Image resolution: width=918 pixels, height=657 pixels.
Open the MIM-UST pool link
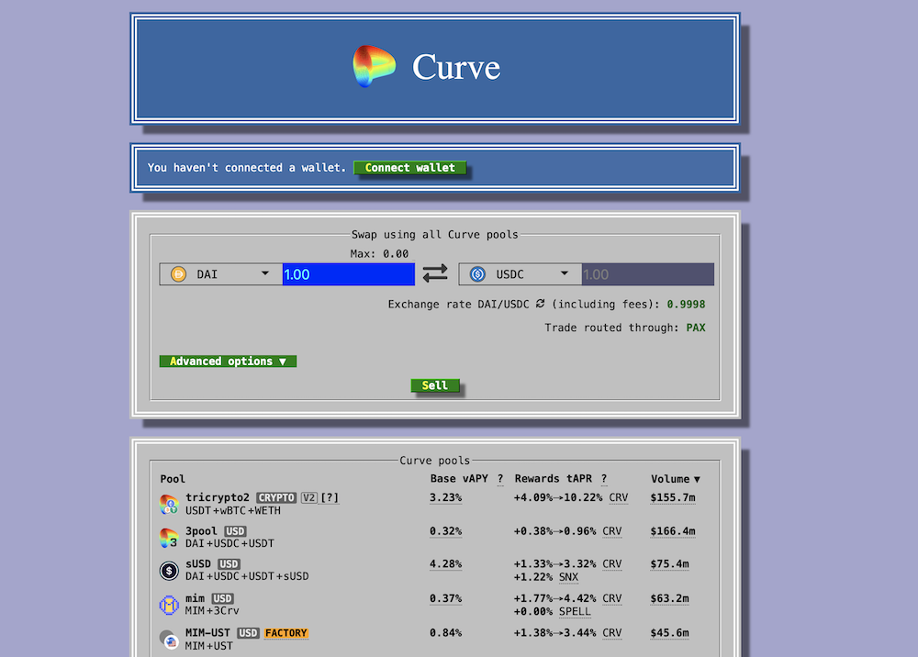(207, 632)
